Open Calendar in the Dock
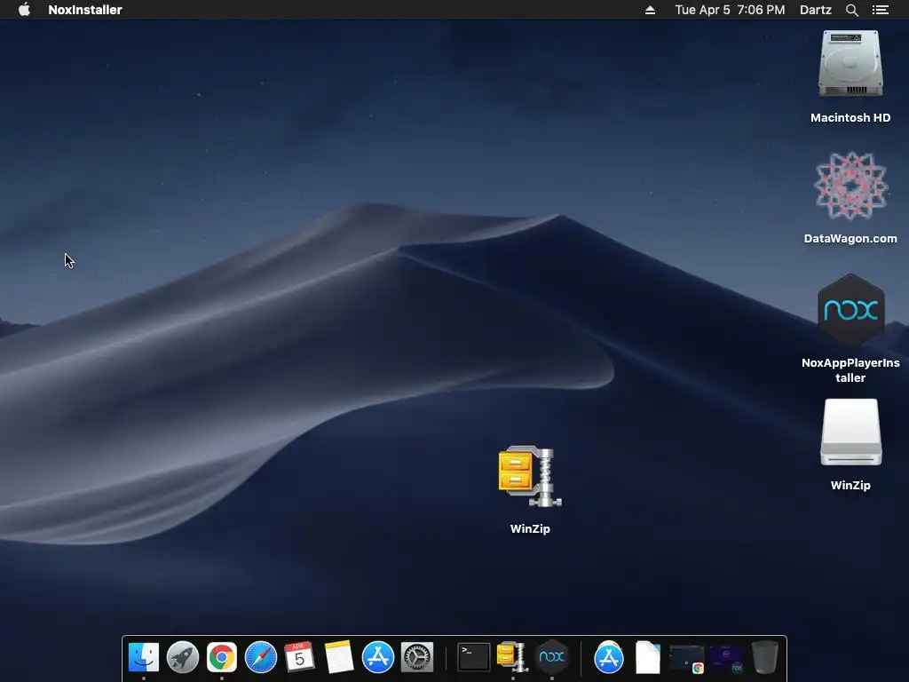Screen dimensions: 909x682 300,657
